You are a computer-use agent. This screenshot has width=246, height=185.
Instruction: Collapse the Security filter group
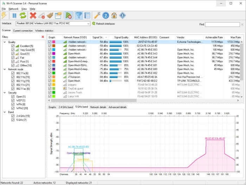click(5, 93)
